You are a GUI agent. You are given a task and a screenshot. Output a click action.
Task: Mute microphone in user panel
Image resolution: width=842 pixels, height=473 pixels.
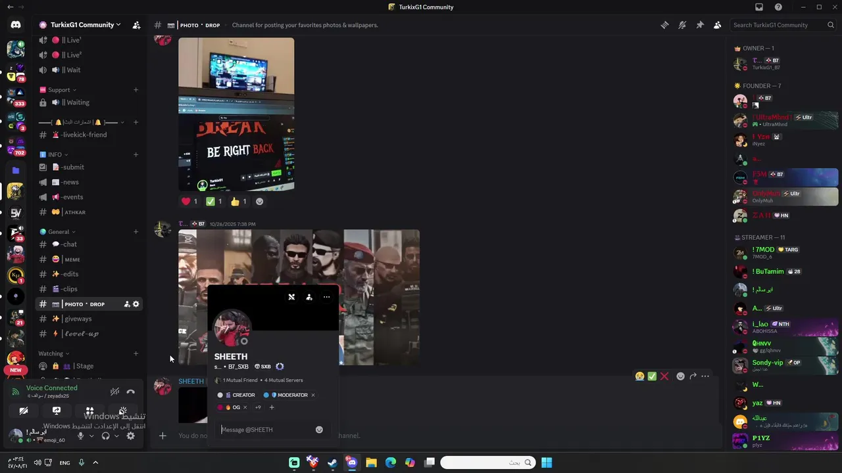(81, 436)
